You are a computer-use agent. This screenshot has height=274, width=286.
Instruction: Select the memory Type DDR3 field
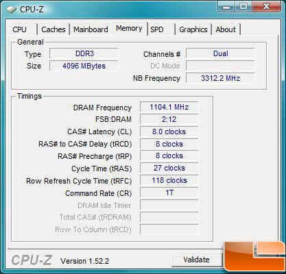(x=84, y=53)
